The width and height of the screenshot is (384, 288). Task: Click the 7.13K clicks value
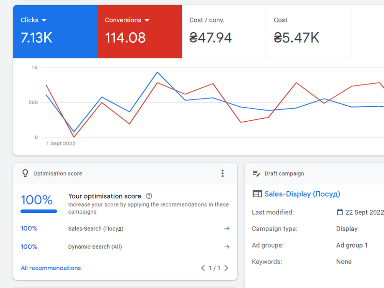click(x=36, y=38)
